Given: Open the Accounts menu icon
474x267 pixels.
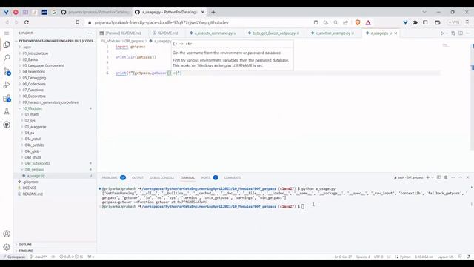Looking at the screenshot, I should (x=7, y=234).
